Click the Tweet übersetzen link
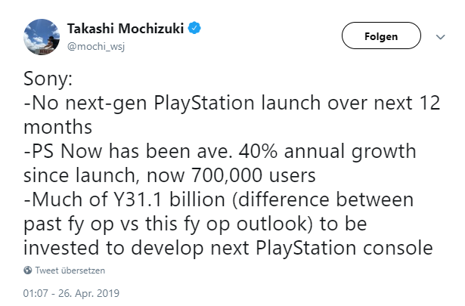 (x=70, y=270)
